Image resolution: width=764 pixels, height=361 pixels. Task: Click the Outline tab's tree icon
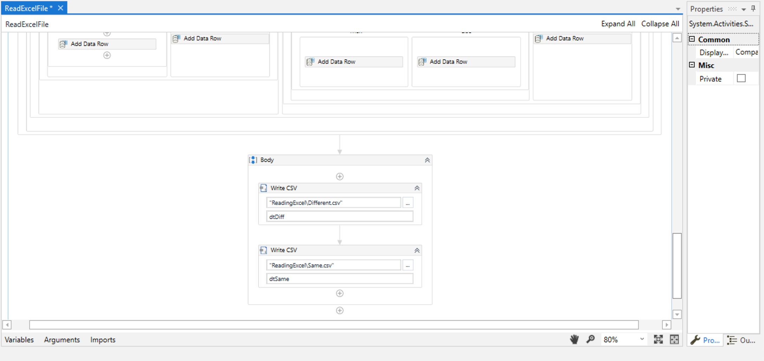pos(732,340)
